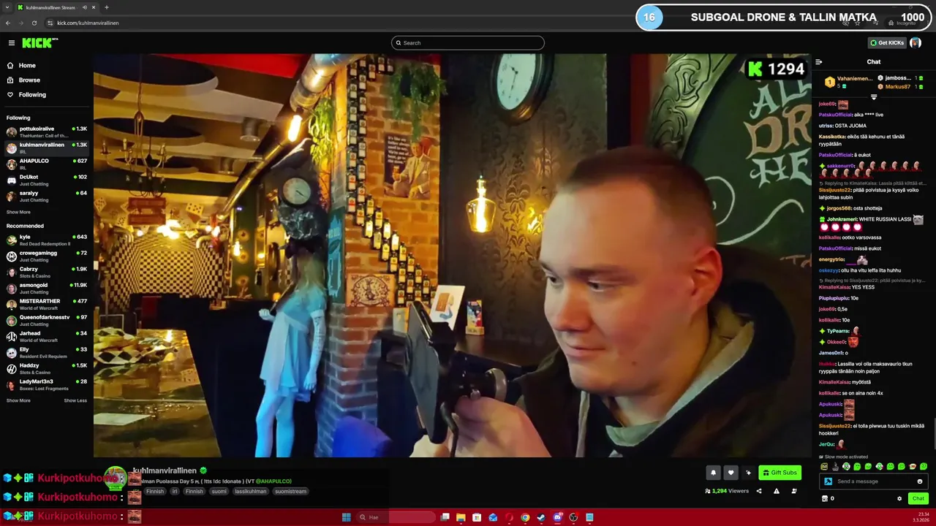
Task: Open Cabrzy recommended channel
Action: pos(47,272)
